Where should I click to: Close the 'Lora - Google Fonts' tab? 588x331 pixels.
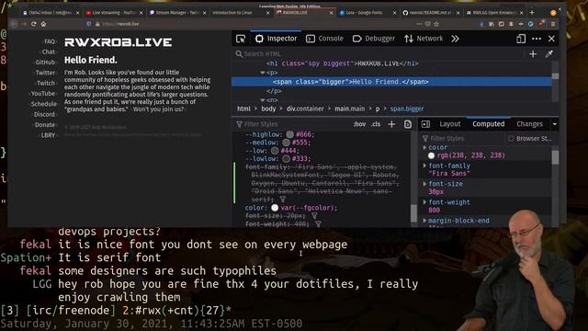[x=394, y=13]
